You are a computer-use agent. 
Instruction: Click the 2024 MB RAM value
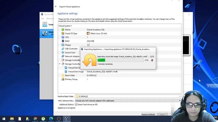pos(90,41)
